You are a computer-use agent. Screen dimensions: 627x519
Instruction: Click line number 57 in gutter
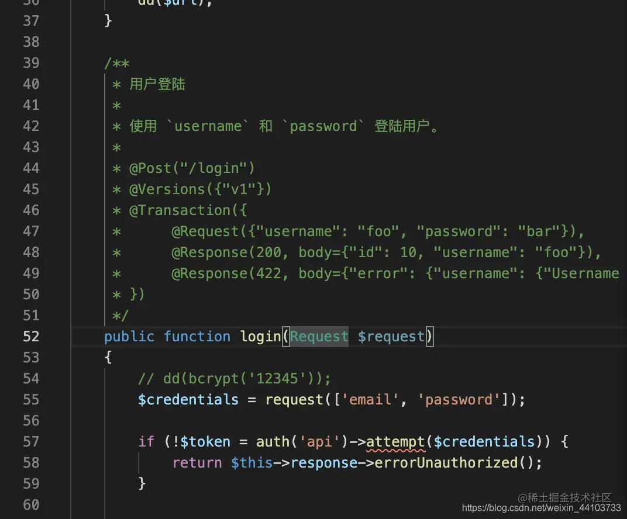31,441
